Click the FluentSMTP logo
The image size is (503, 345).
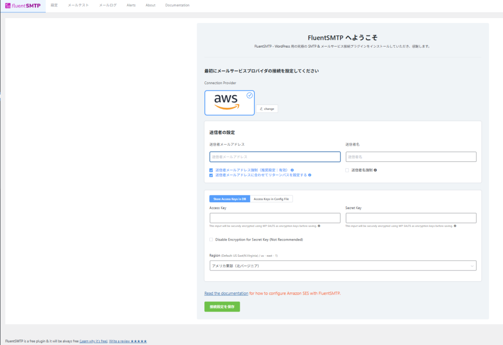pos(23,5)
